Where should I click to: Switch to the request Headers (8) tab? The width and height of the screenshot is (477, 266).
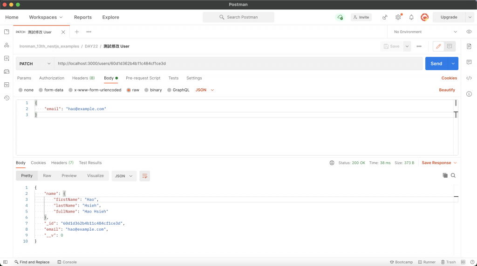click(83, 78)
